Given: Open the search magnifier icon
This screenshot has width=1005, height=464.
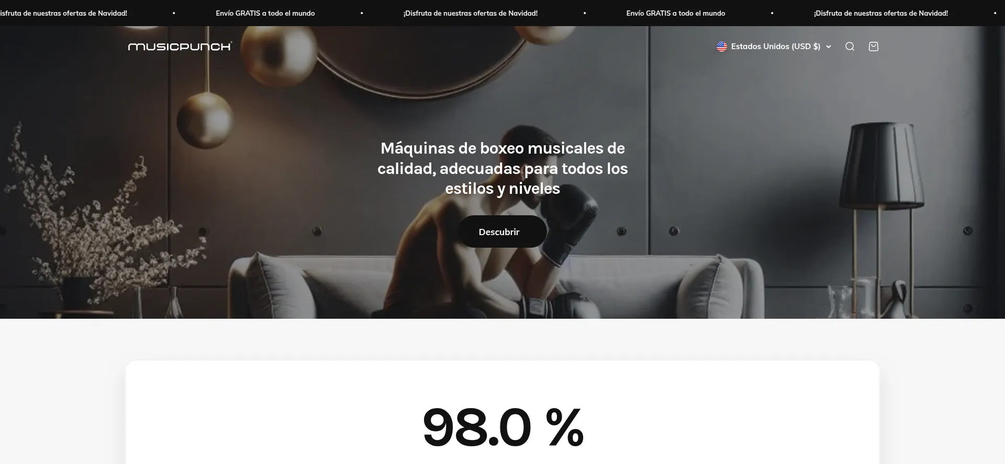Looking at the screenshot, I should (x=850, y=47).
